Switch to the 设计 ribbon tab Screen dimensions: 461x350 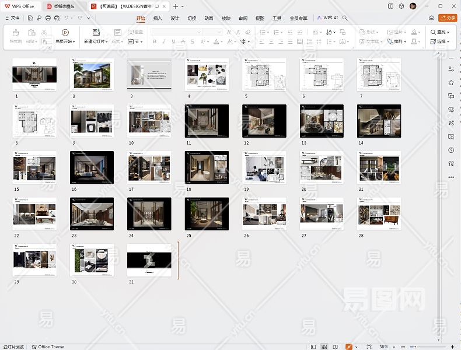tap(174, 18)
